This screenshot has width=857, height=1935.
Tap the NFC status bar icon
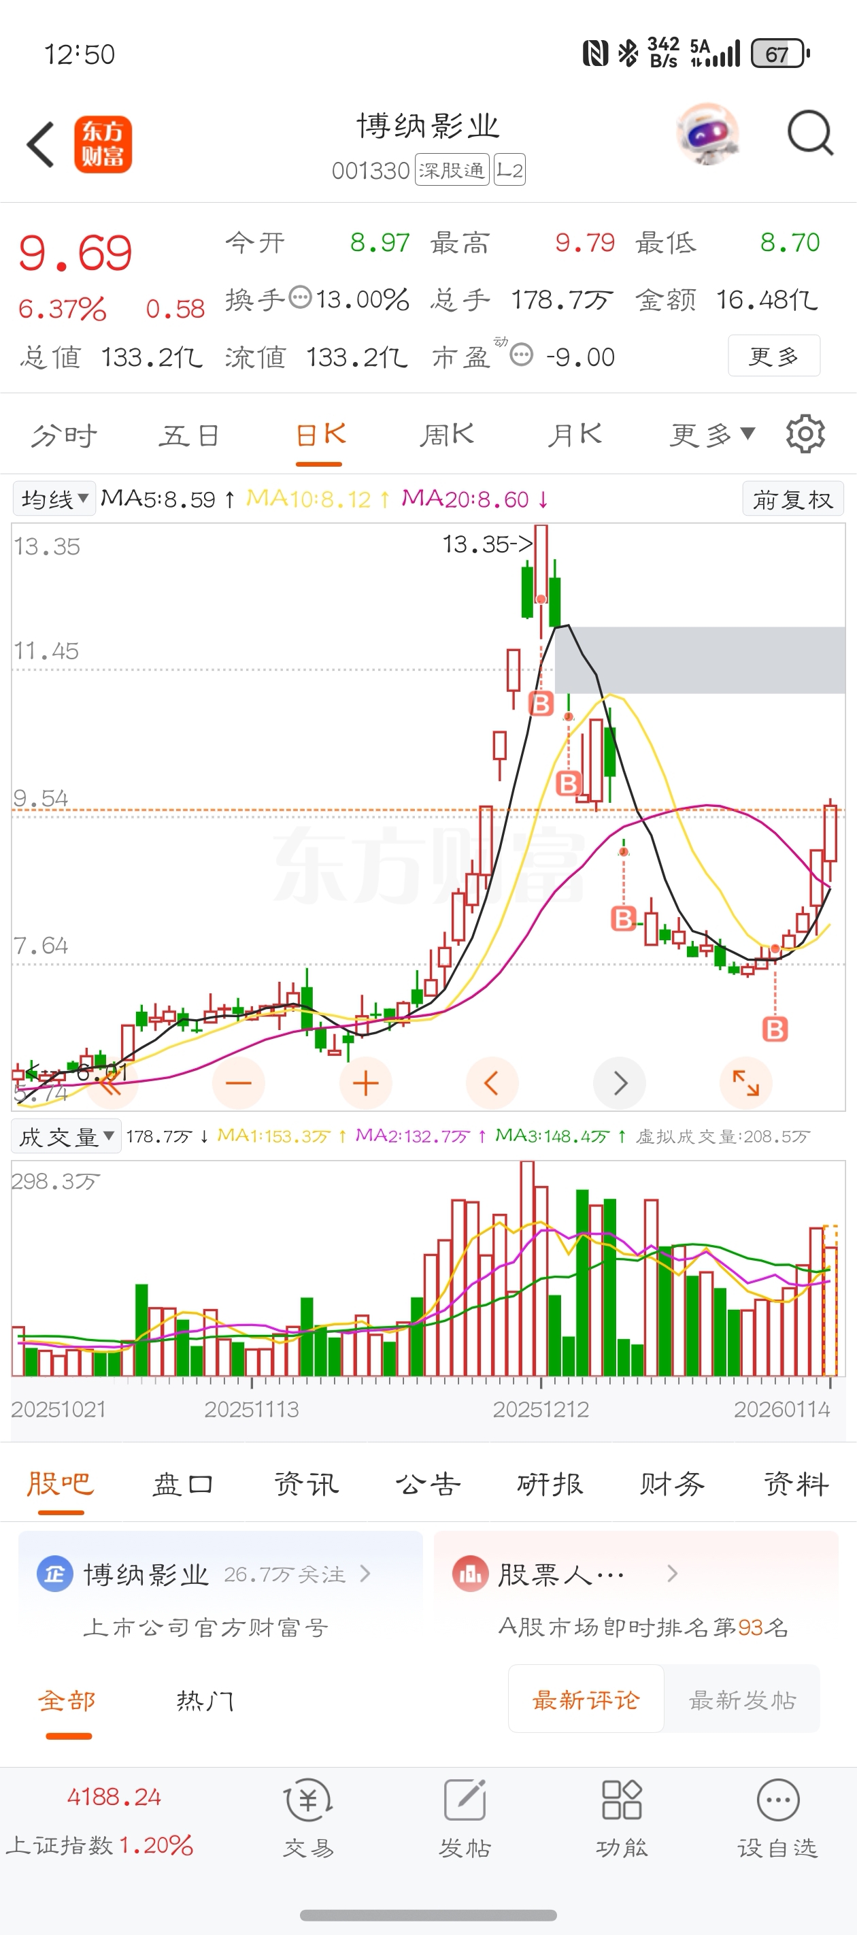point(596,53)
